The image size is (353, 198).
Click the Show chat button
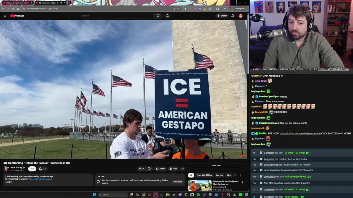pyautogui.click(x=216, y=166)
